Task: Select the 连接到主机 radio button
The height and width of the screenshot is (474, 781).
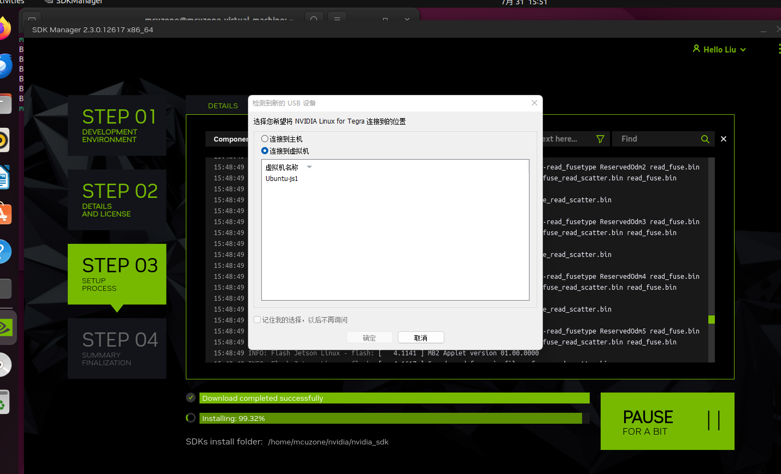Action: [265, 139]
